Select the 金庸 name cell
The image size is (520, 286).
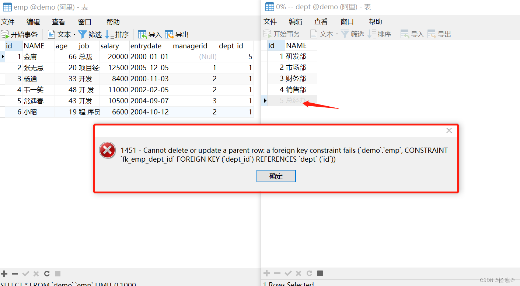[39, 57]
